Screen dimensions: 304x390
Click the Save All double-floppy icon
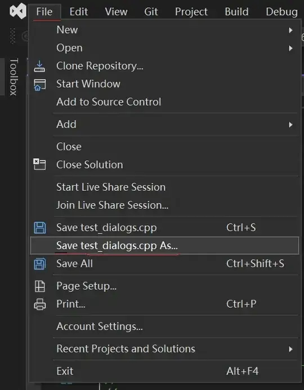click(x=40, y=263)
